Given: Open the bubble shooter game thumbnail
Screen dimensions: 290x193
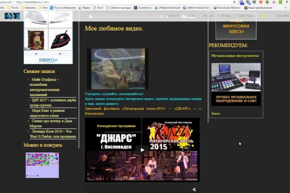Looking at the screenshot, I should (x=42, y=165).
